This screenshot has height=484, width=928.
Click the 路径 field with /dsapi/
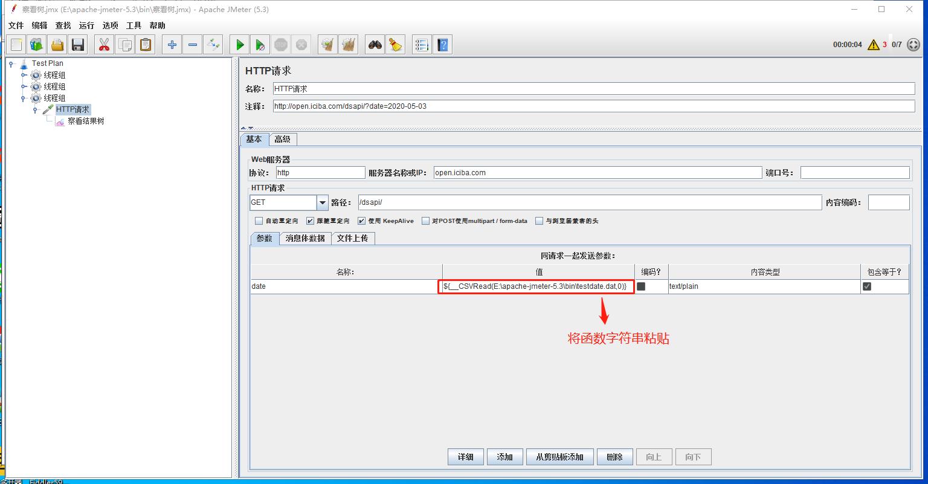[590, 202]
